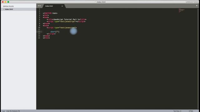
Task: Open the HTML syntax selector
Action: pyautogui.click(x=191, y=111)
